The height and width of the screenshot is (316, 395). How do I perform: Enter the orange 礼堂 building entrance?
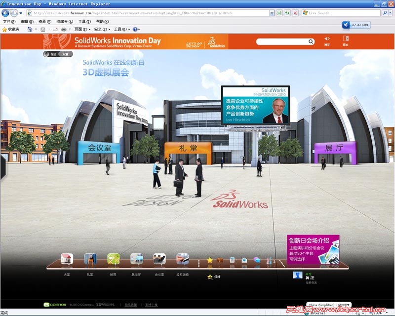point(188,153)
